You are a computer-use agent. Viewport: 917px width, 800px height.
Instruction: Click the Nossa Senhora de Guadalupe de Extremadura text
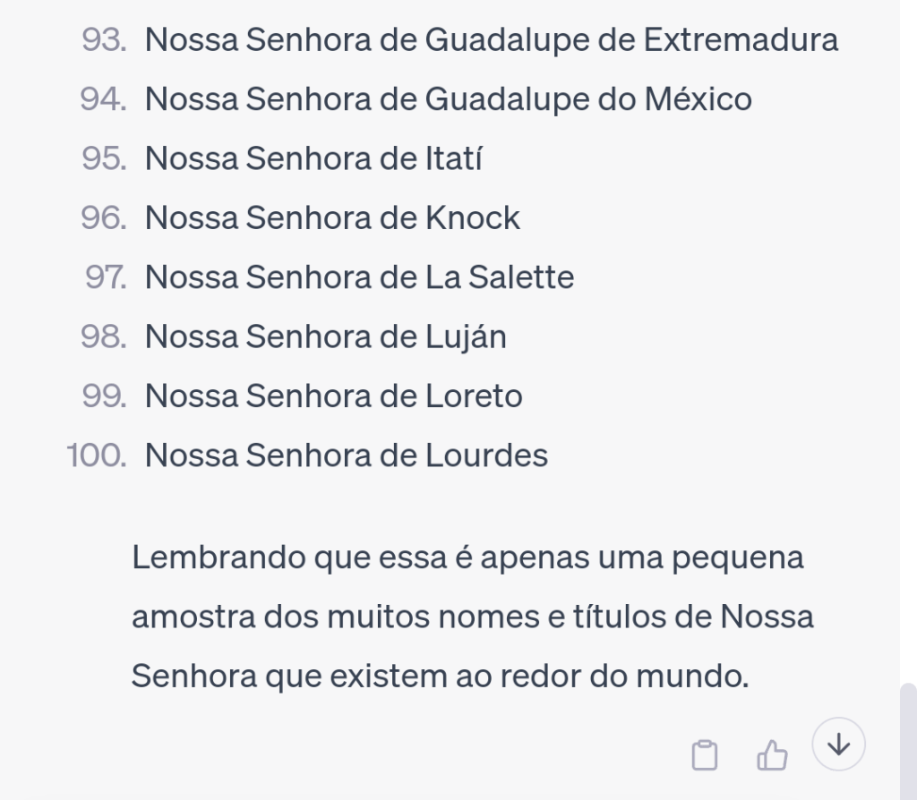pyautogui.click(x=492, y=39)
